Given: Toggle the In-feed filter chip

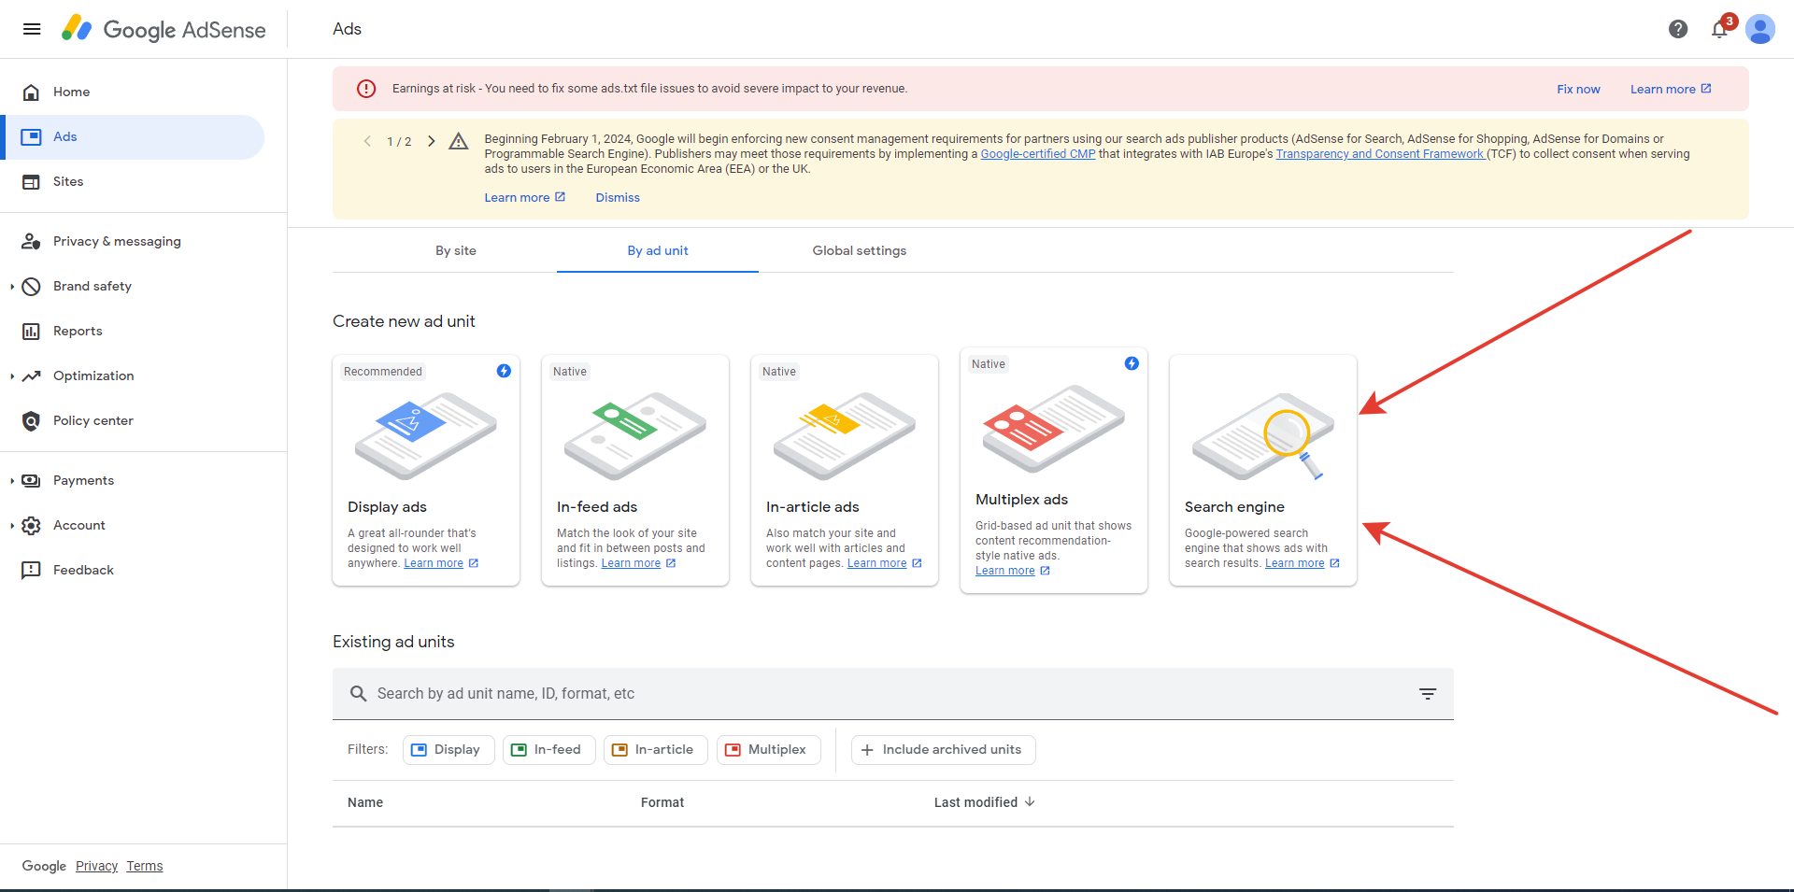Looking at the screenshot, I should (x=549, y=750).
